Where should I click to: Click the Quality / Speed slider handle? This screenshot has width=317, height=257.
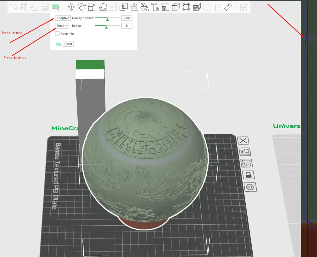pyautogui.click(x=107, y=19)
